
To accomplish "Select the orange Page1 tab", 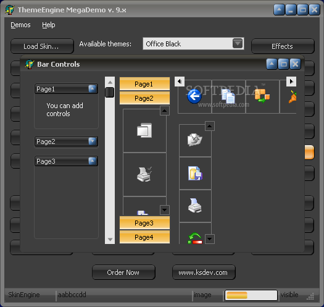I will (x=144, y=84).
